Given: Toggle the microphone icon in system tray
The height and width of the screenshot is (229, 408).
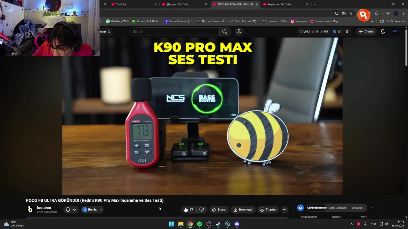Looking at the screenshot, I should [x=365, y=224].
